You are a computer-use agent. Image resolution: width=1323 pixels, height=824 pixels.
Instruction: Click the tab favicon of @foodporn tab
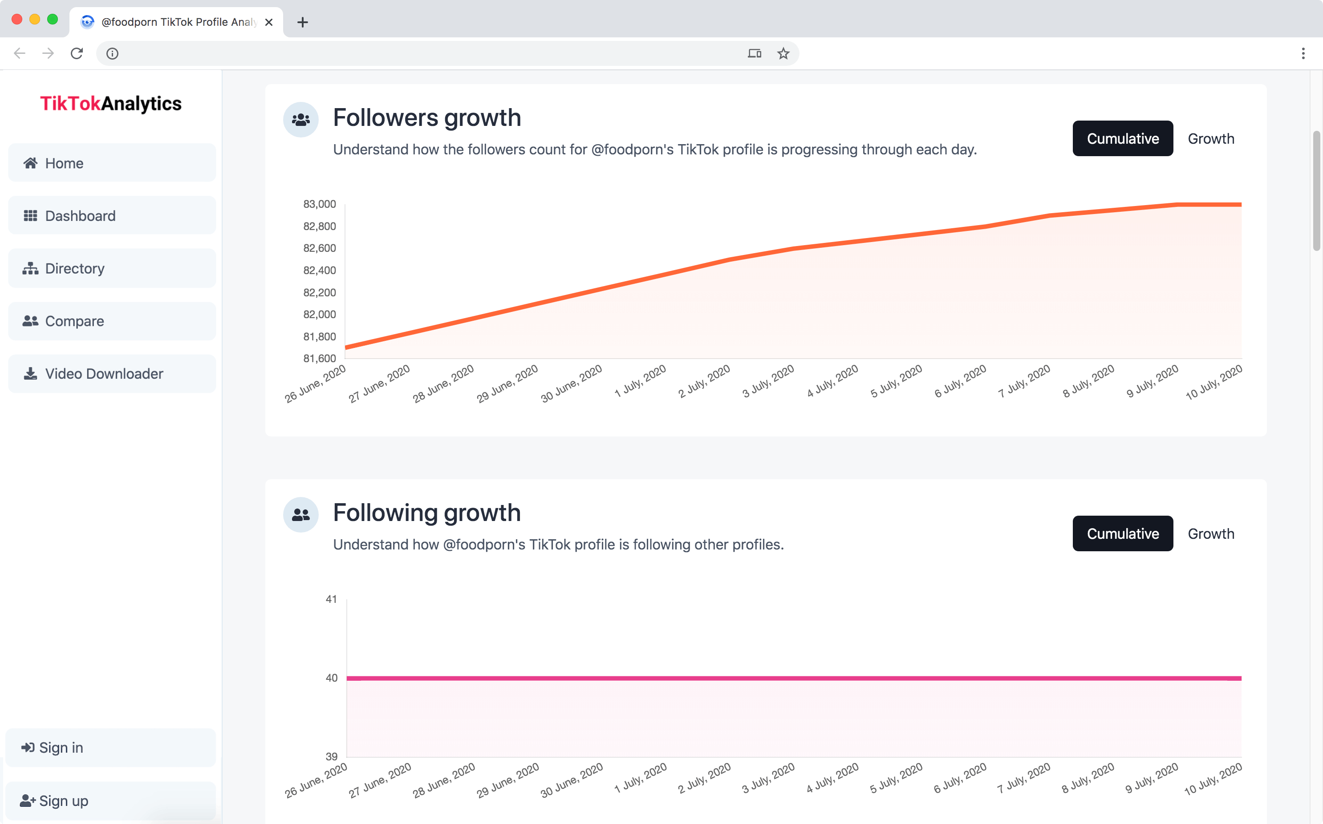tap(87, 22)
